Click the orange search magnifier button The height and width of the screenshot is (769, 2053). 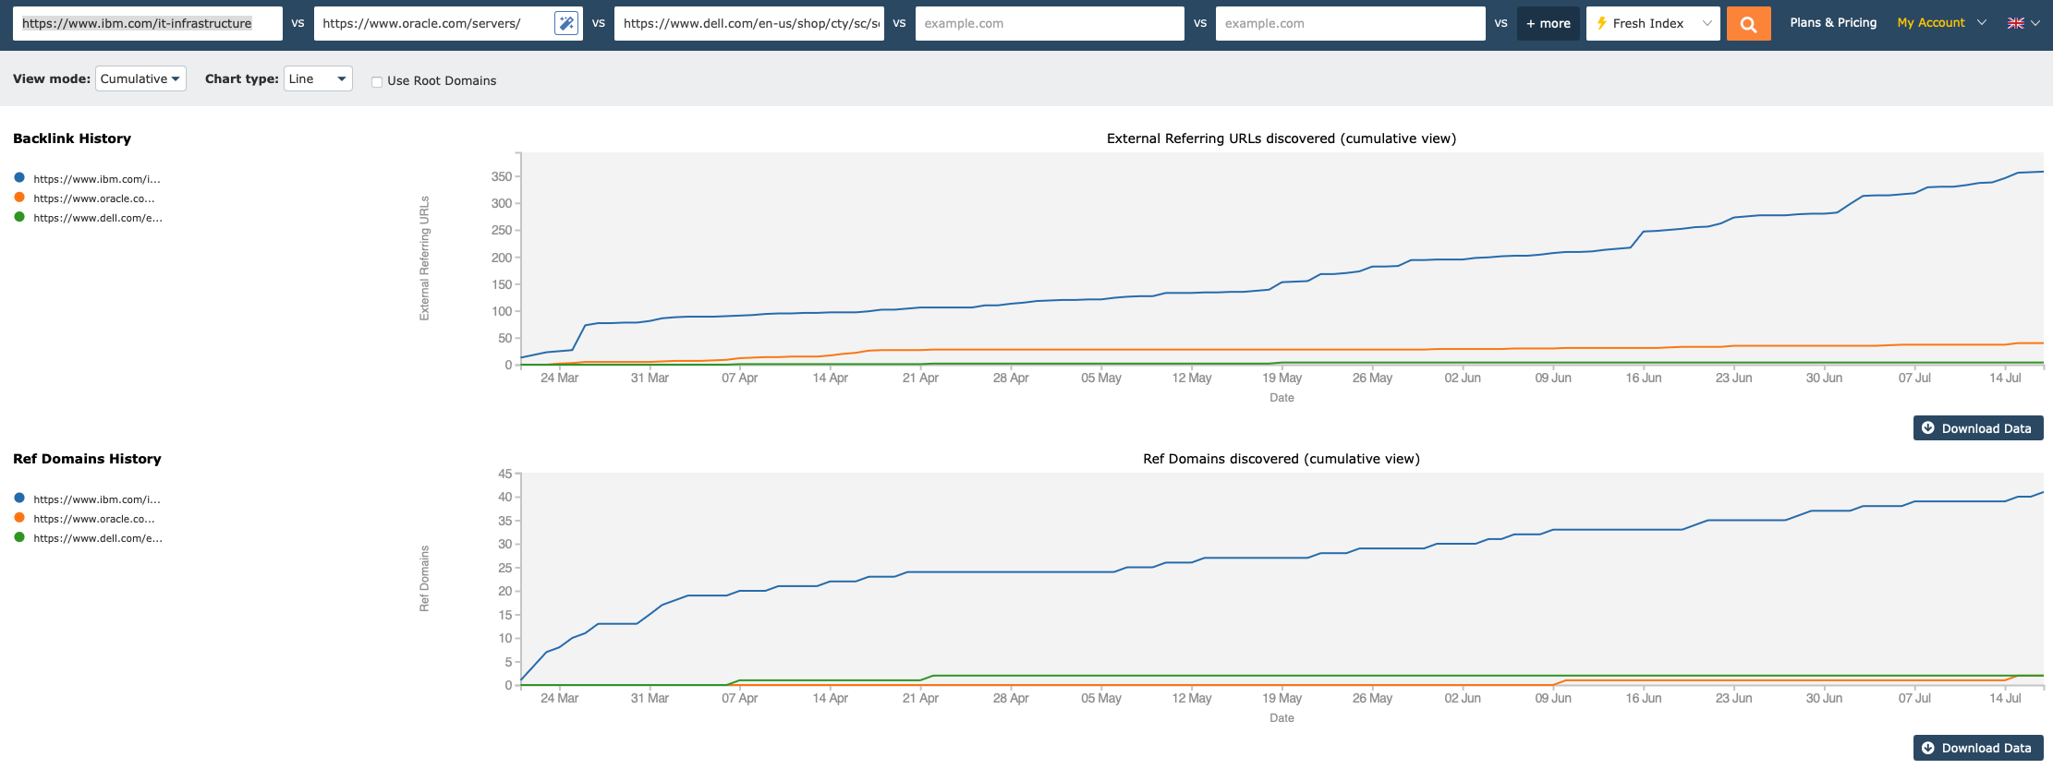pyautogui.click(x=1748, y=24)
